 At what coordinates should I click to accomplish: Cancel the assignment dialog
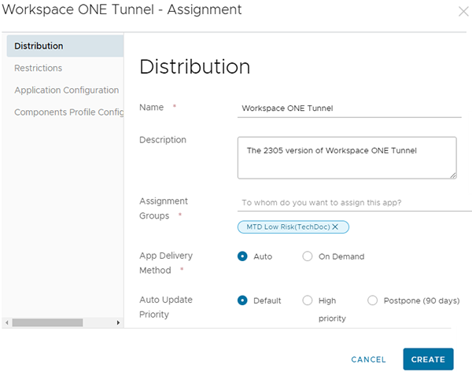click(368, 359)
